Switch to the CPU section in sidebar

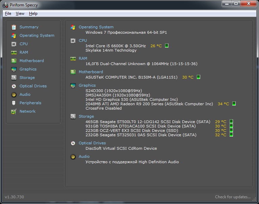coord(24,44)
